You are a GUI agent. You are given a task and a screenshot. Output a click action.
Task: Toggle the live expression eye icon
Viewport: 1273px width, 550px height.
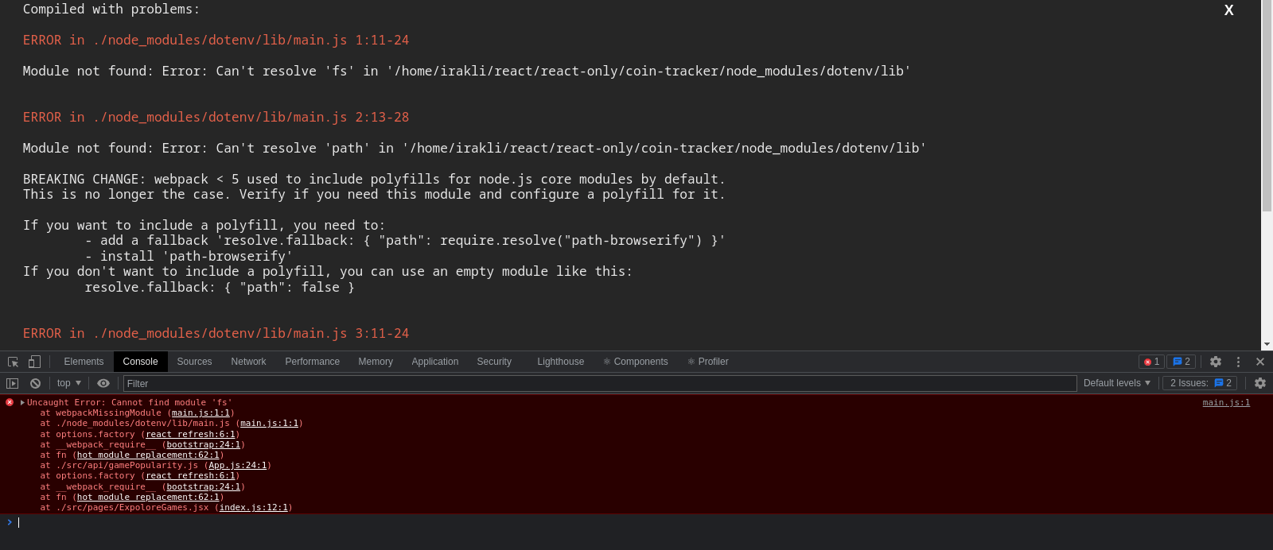click(x=103, y=383)
